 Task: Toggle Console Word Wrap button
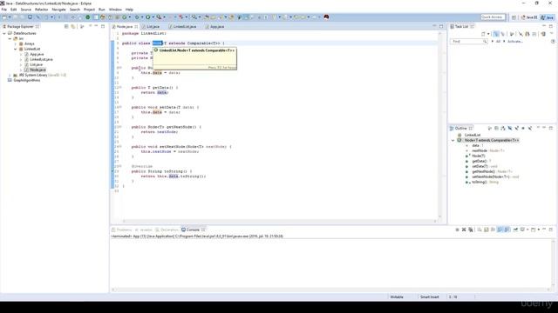pos(493,230)
